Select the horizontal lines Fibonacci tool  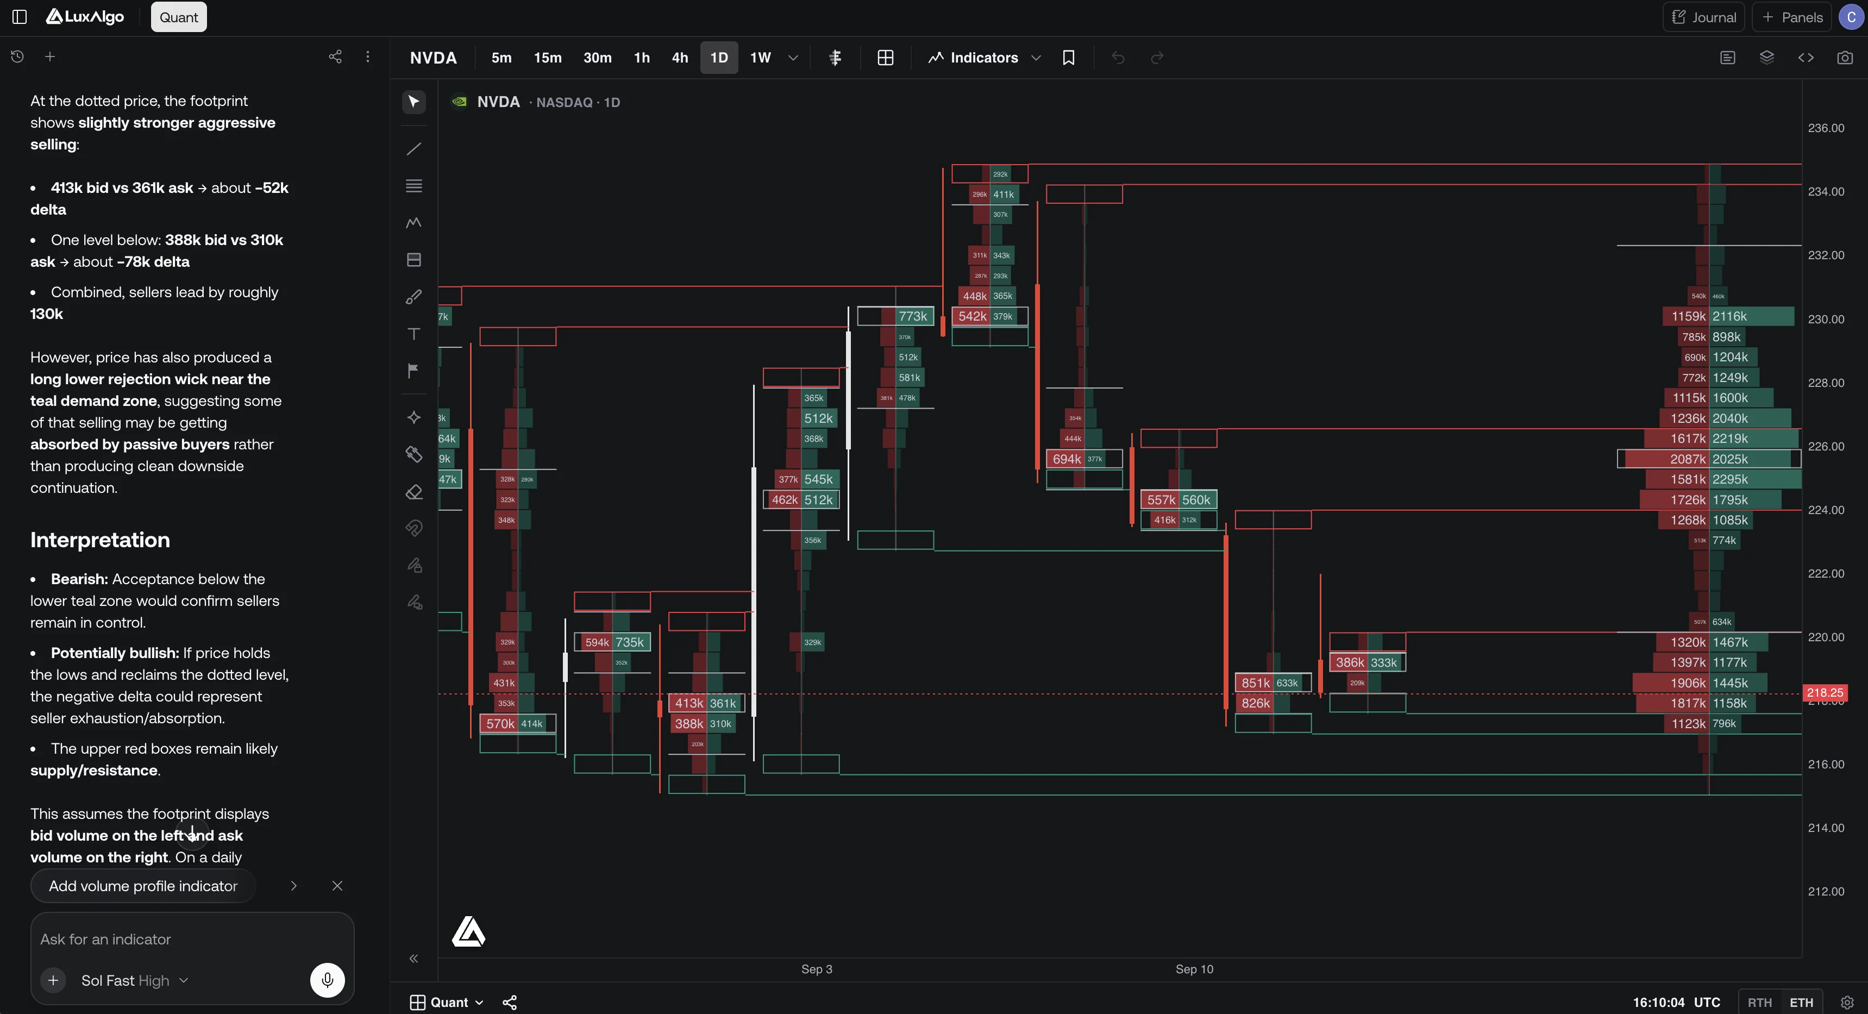[414, 186]
